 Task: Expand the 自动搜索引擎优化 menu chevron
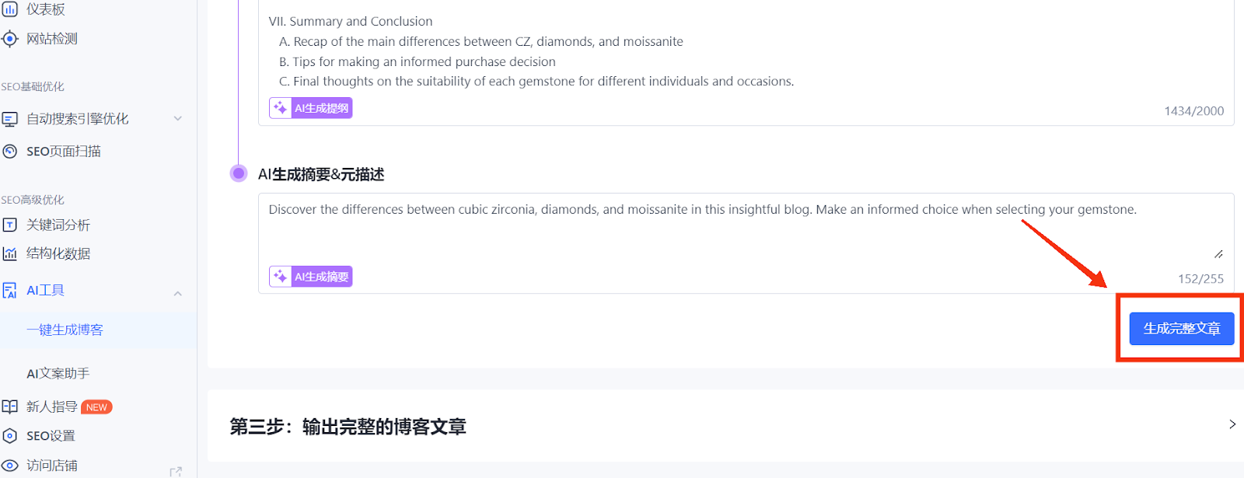tap(177, 119)
